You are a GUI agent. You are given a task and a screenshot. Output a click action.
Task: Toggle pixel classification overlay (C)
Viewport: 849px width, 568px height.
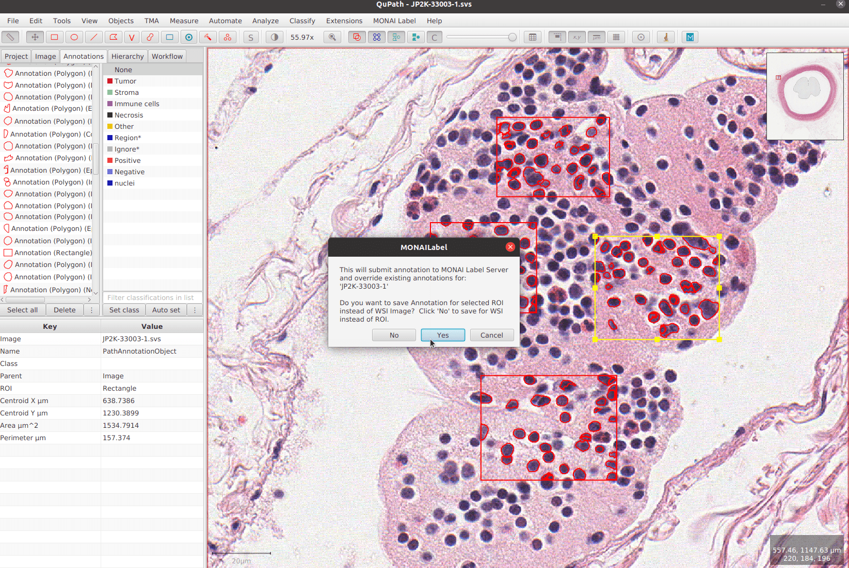(435, 37)
